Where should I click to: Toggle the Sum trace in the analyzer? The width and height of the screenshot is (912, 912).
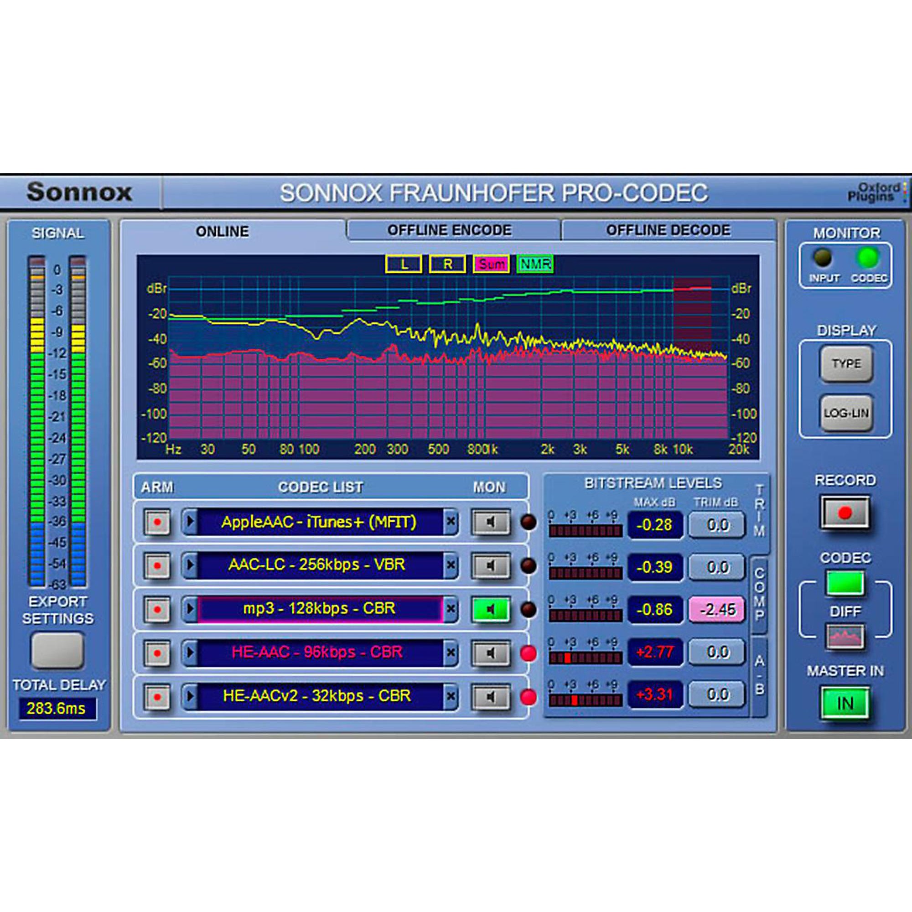pos(492,264)
